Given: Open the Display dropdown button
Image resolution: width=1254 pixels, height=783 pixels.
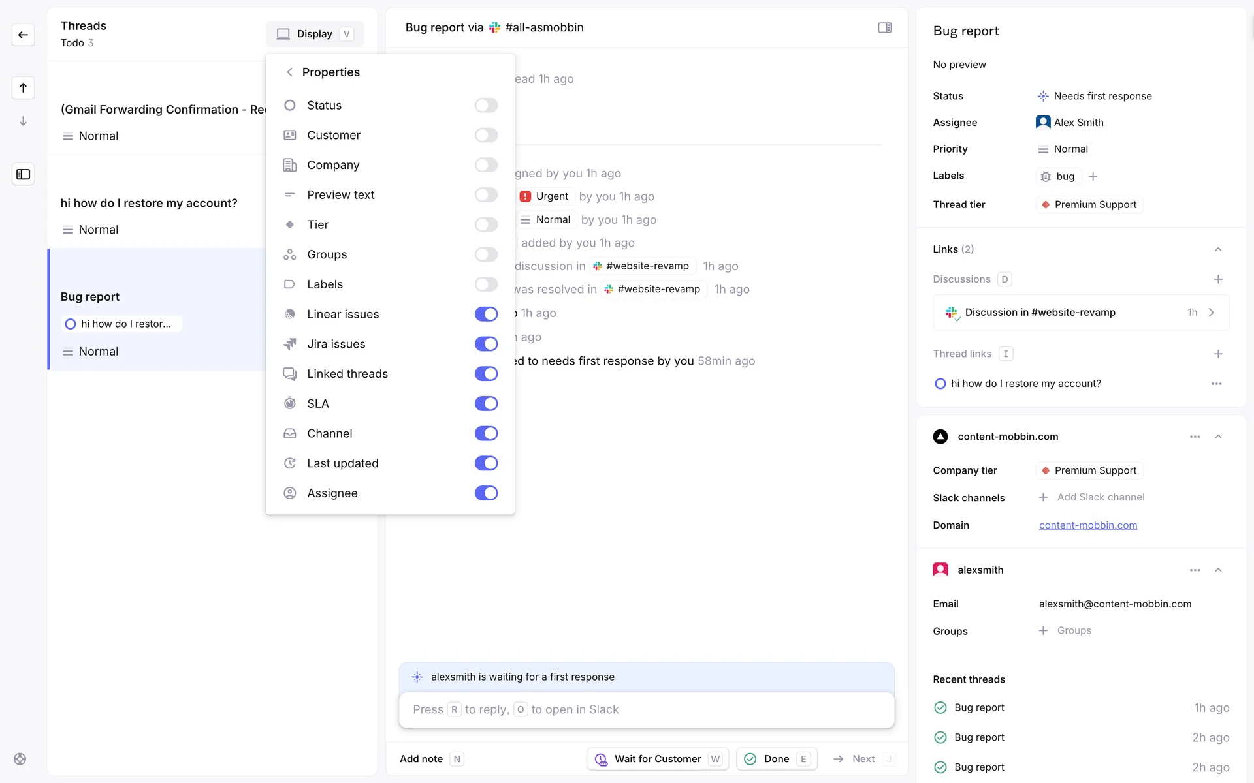Looking at the screenshot, I should [314, 34].
